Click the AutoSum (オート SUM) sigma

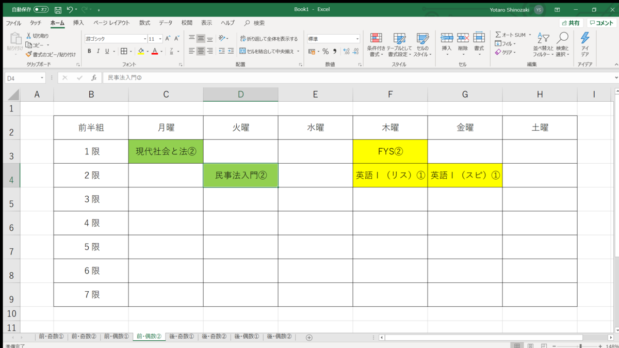click(498, 35)
